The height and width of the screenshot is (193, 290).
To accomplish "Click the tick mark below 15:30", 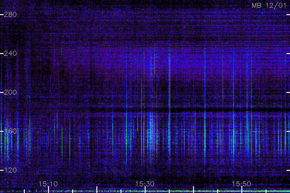I will tap(145, 190).
